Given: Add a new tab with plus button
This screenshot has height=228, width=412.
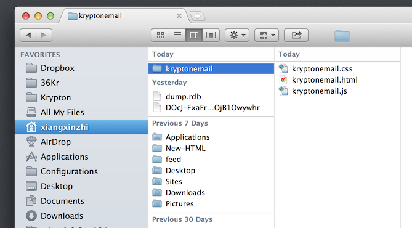Looking at the screenshot, I should coord(197,16).
